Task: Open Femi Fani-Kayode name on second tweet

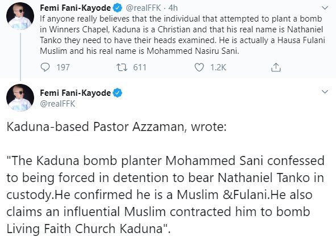Action: (75, 93)
